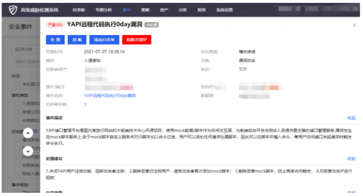Screen dimensions: 363x196
Task: Click the blue 忽略 button
Action: tap(77, 40)
